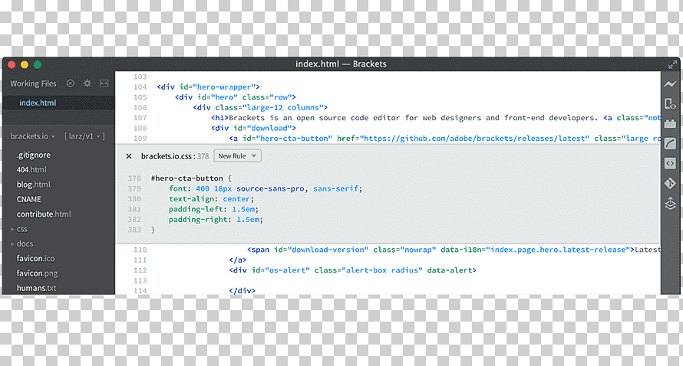The height and width of the screenshot is (366, 683).
Task: Open the device preview icon with eye
Action: [671, 104]
